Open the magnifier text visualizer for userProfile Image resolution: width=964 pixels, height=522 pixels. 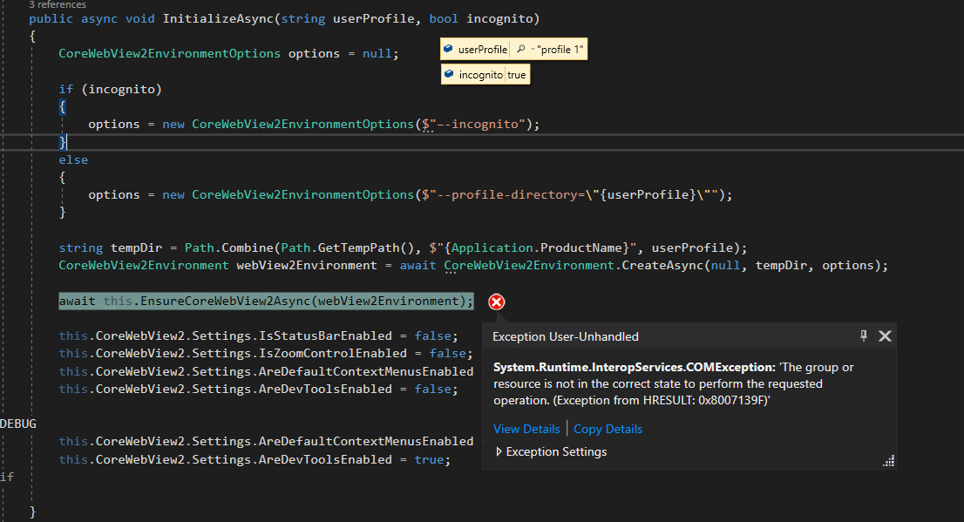coord(521,49)
